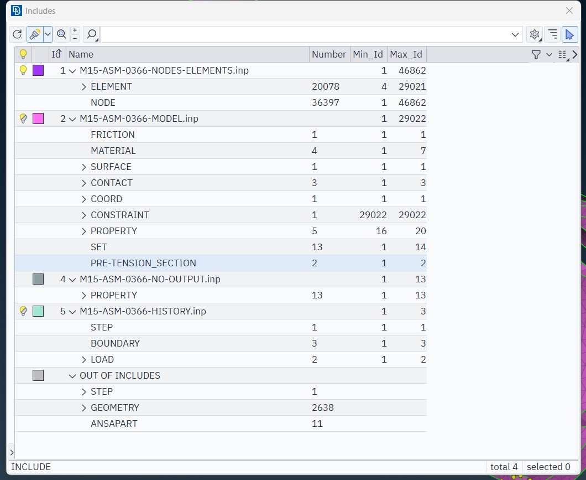The width and height of the screenshot is (586, 480).
Task: Click the tree view lines icon
Action: point(552,34)
